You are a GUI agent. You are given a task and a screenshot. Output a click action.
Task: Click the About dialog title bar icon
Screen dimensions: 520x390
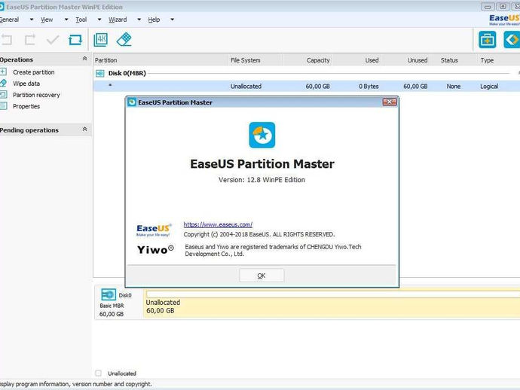(x=132, y=102)
